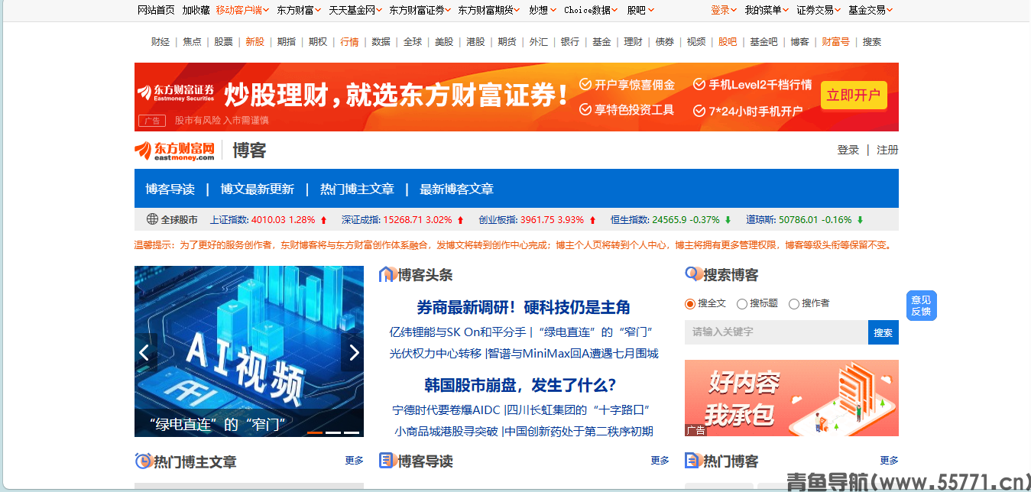Open the AI视频 carousel image

click(x=249, y=351)
